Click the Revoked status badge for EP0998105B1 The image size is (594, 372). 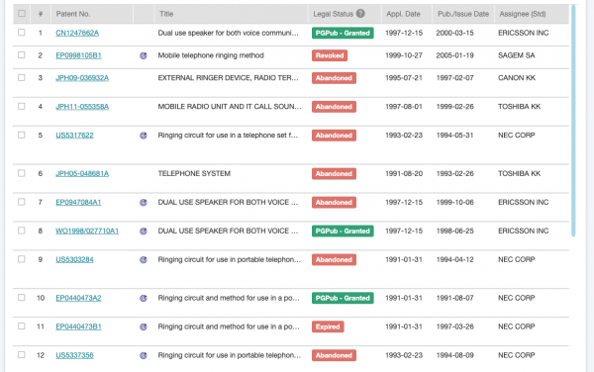330,55
